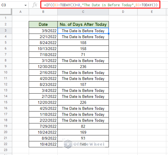Click the cell with date 7/29/2022
This screenshot has width=168, height=155.
(43, 126)
